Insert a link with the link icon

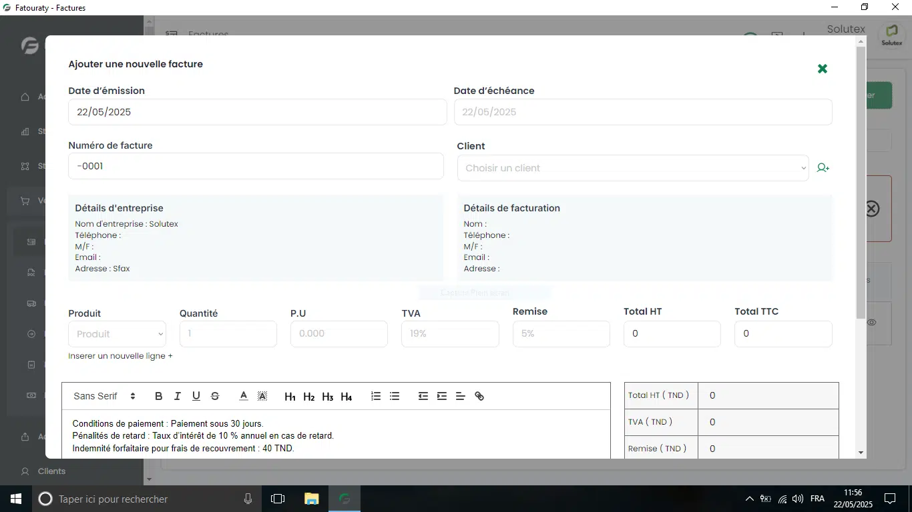pos(479,396)
